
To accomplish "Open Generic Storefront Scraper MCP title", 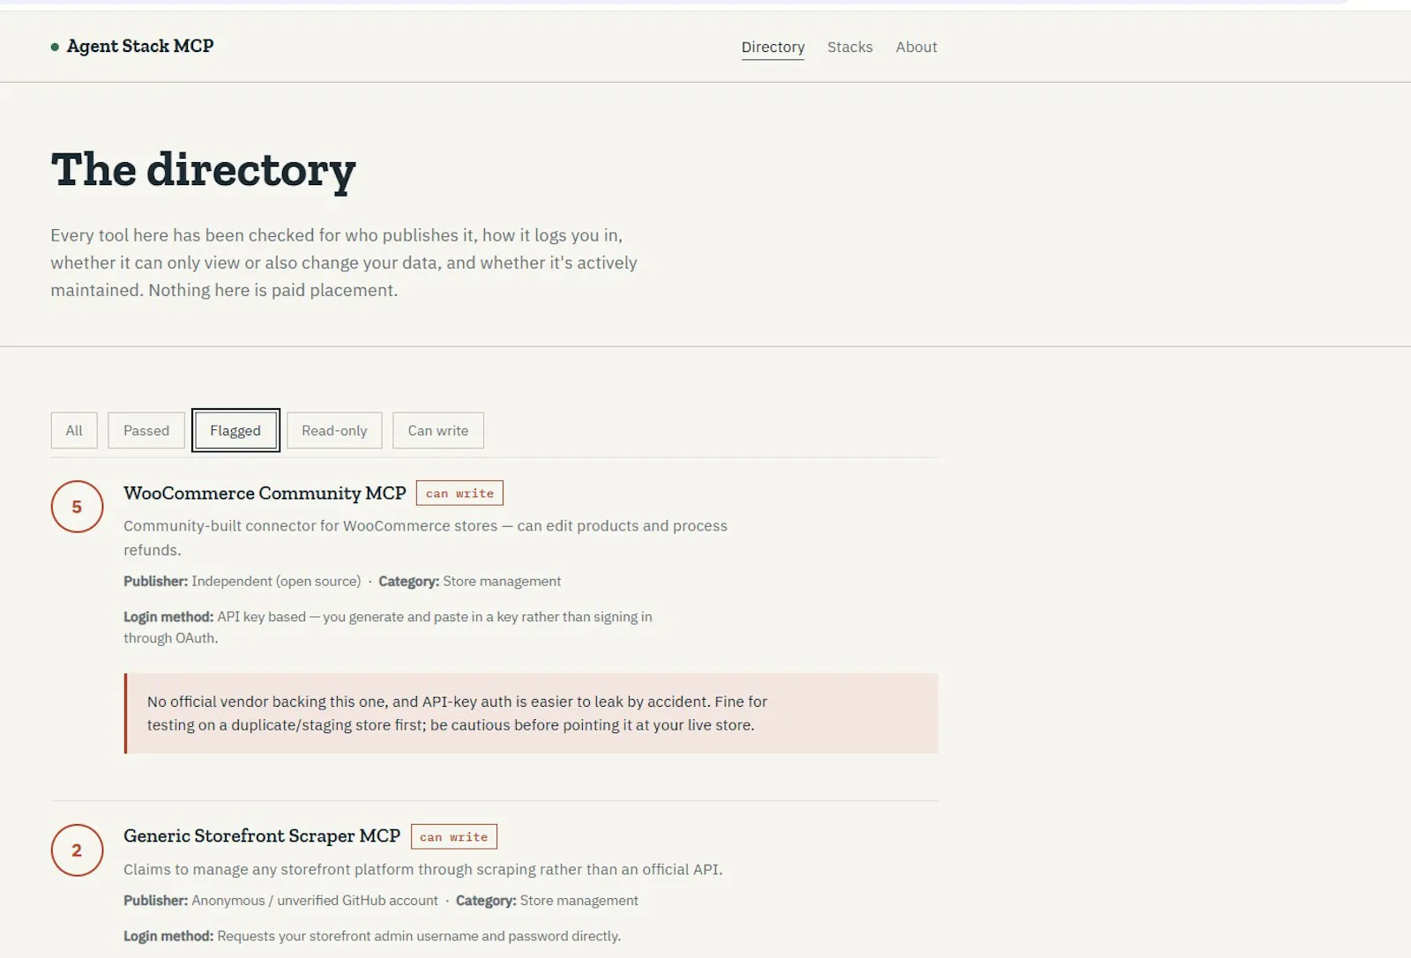I will pos(262,835).
